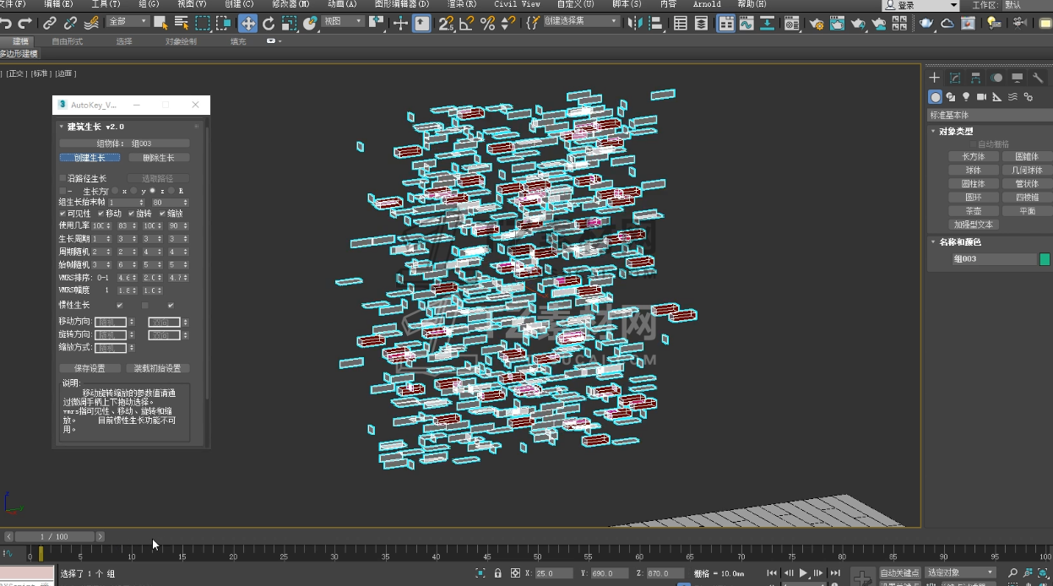Image resolution: width=1053 pixels, height=586 pixels.
Task: Enable the 沿路径生长 checkbox
Action: coord(62,178)
